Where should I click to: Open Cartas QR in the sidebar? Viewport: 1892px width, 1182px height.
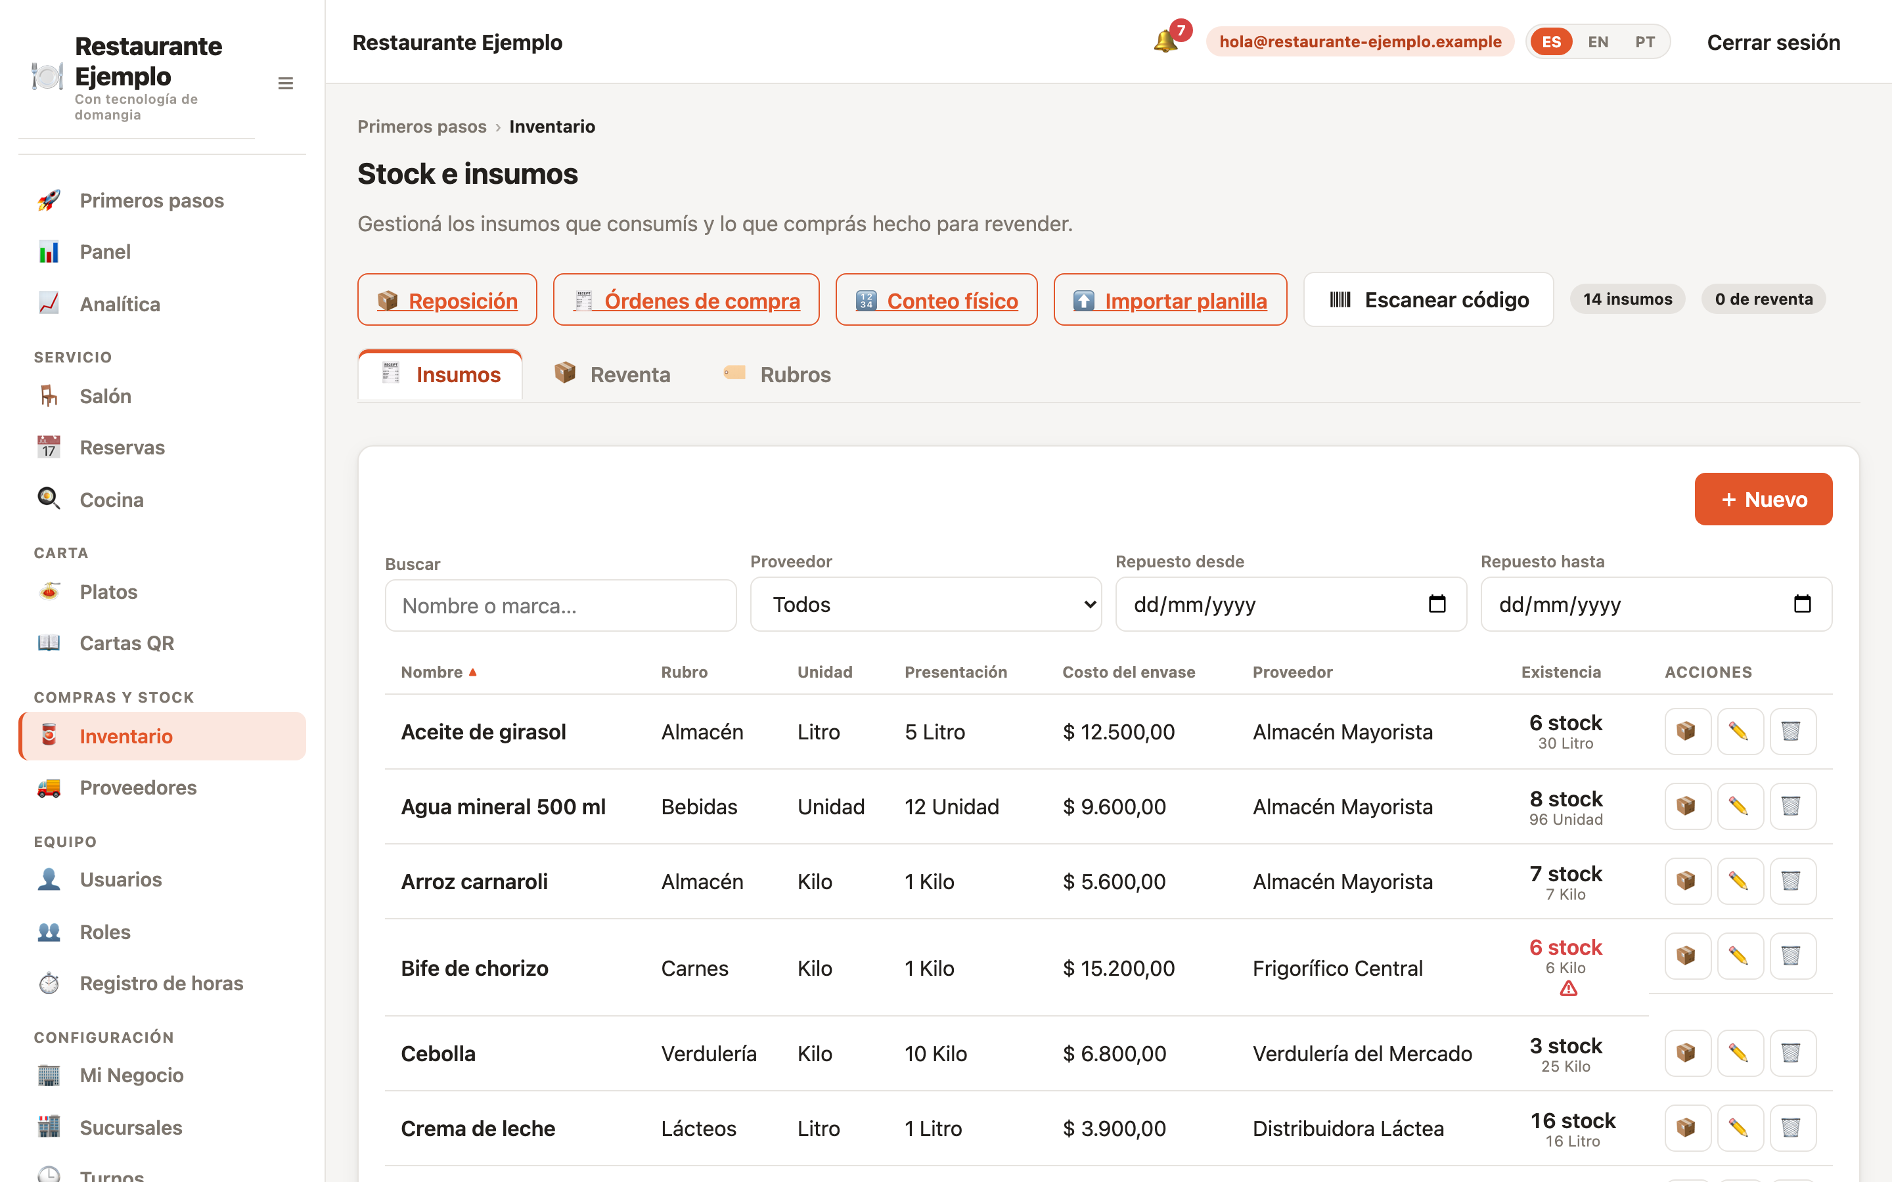point(163,643)
